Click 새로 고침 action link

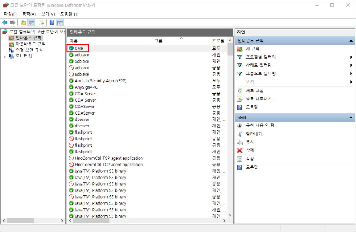[254, 90]
